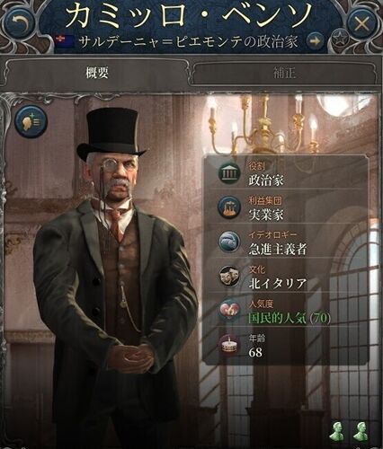This screenshot has width=383, height=449.
Task: Select the イデオロギー icon
Action: click(229, 242)
